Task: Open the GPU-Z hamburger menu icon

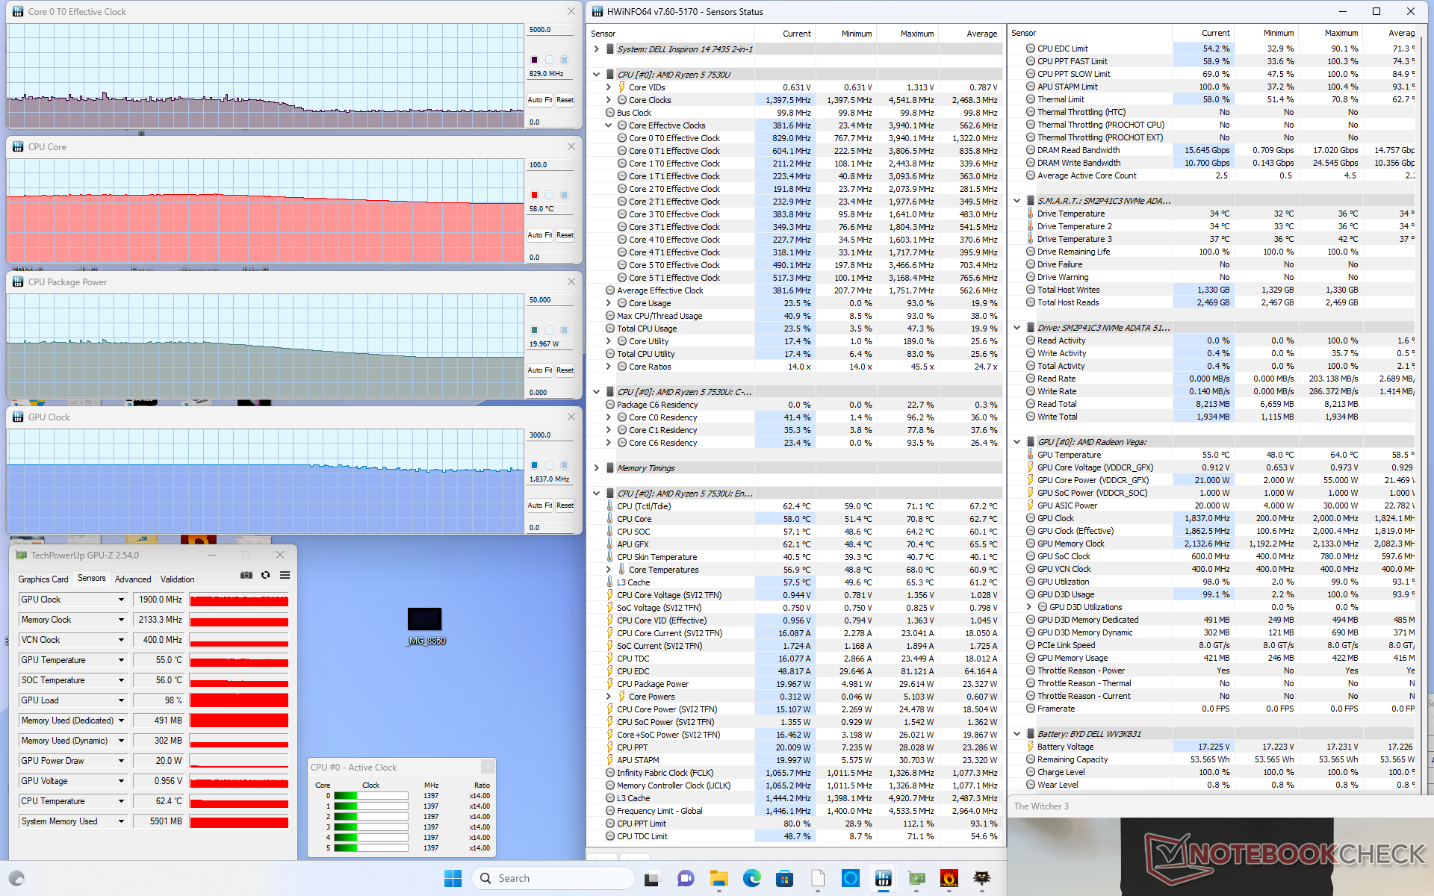Action: (285, 575)
